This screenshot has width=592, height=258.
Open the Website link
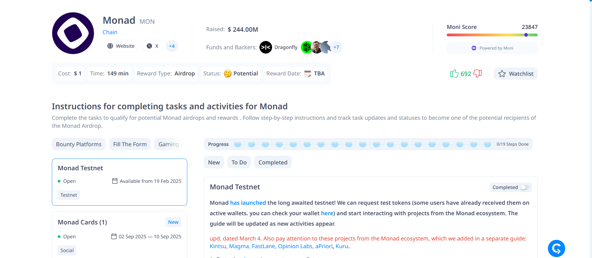[x=121, y=46]
